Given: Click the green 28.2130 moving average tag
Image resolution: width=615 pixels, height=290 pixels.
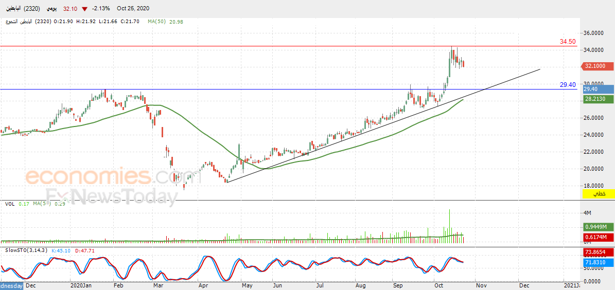Looking at the screenshot, I should 598,99.
